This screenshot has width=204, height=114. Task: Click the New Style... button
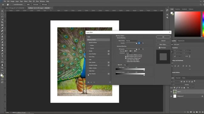click(x=163, y=44)
